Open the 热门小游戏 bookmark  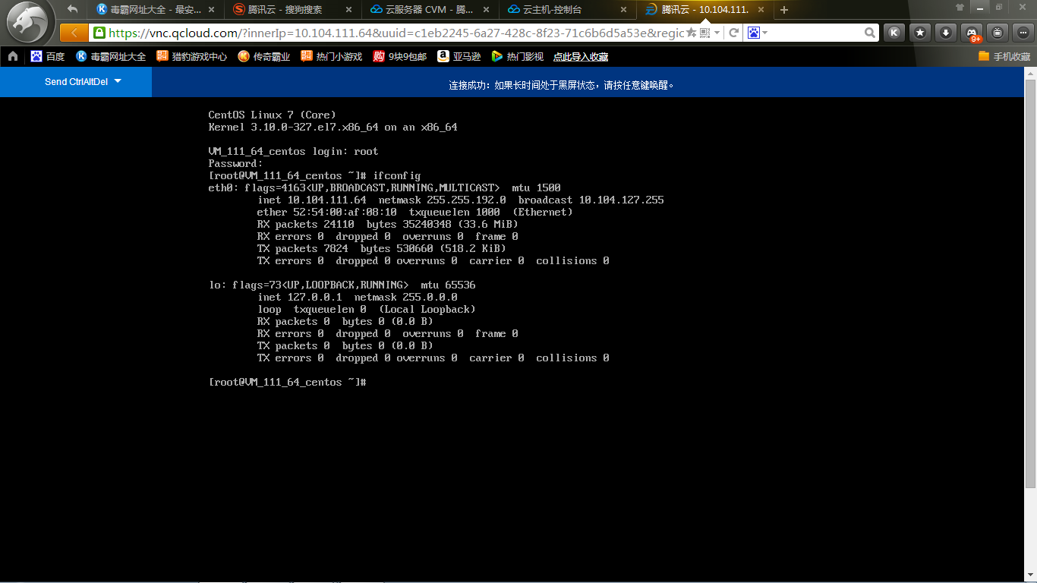point(332,56)
